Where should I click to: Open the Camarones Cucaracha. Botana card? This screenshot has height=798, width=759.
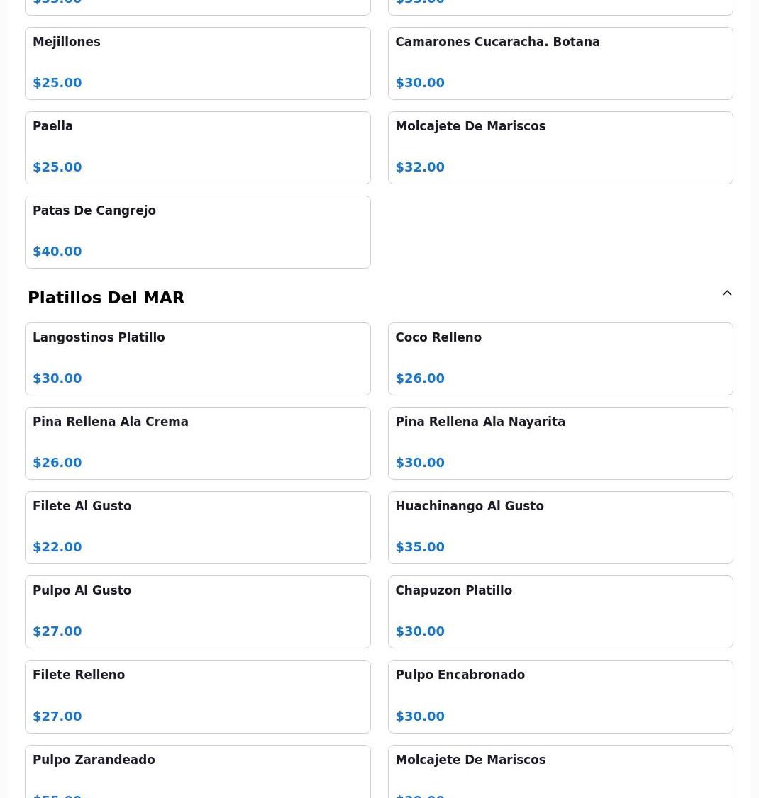tap(560, 64)
